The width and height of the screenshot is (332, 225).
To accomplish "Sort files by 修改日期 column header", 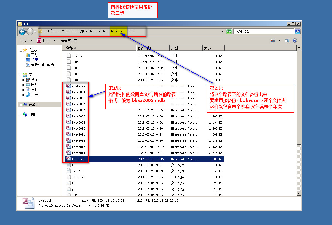I will tap(152, 48).
